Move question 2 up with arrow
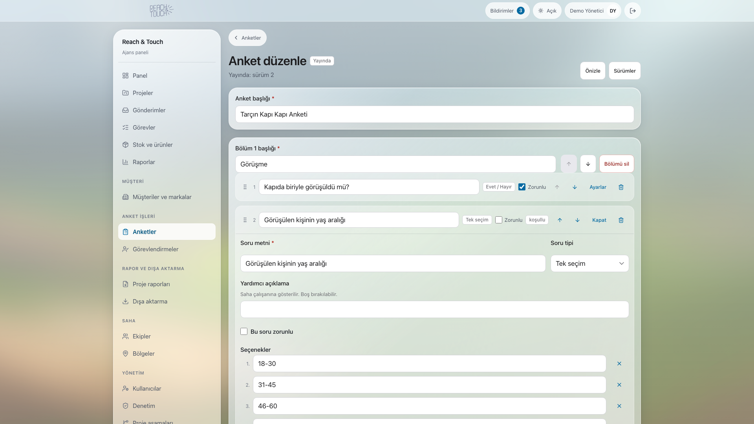The image size is (754, 424). 560,220
